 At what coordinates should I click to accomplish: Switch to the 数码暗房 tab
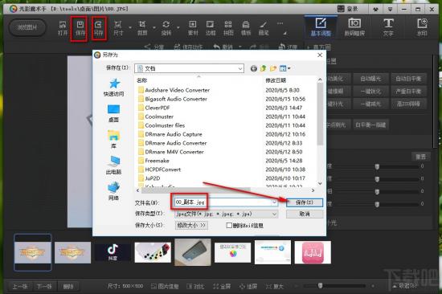354,27
